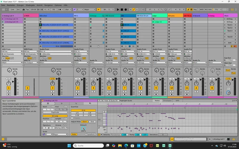
Task: Click the Main track volume slider value
Action: tap(228, 79)
